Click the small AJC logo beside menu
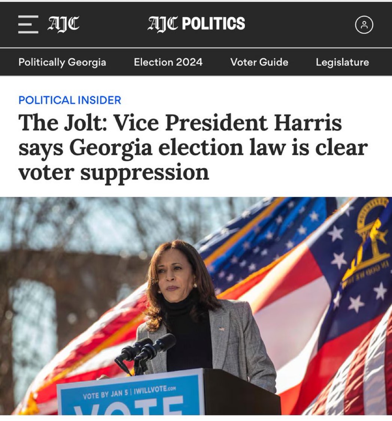Image resolution: width=392 pixels, height=421 pixels. (x=63, y=24)
